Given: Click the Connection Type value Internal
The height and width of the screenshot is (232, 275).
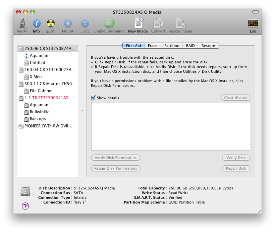Looking at the screenshot, I should pos(80,197).
